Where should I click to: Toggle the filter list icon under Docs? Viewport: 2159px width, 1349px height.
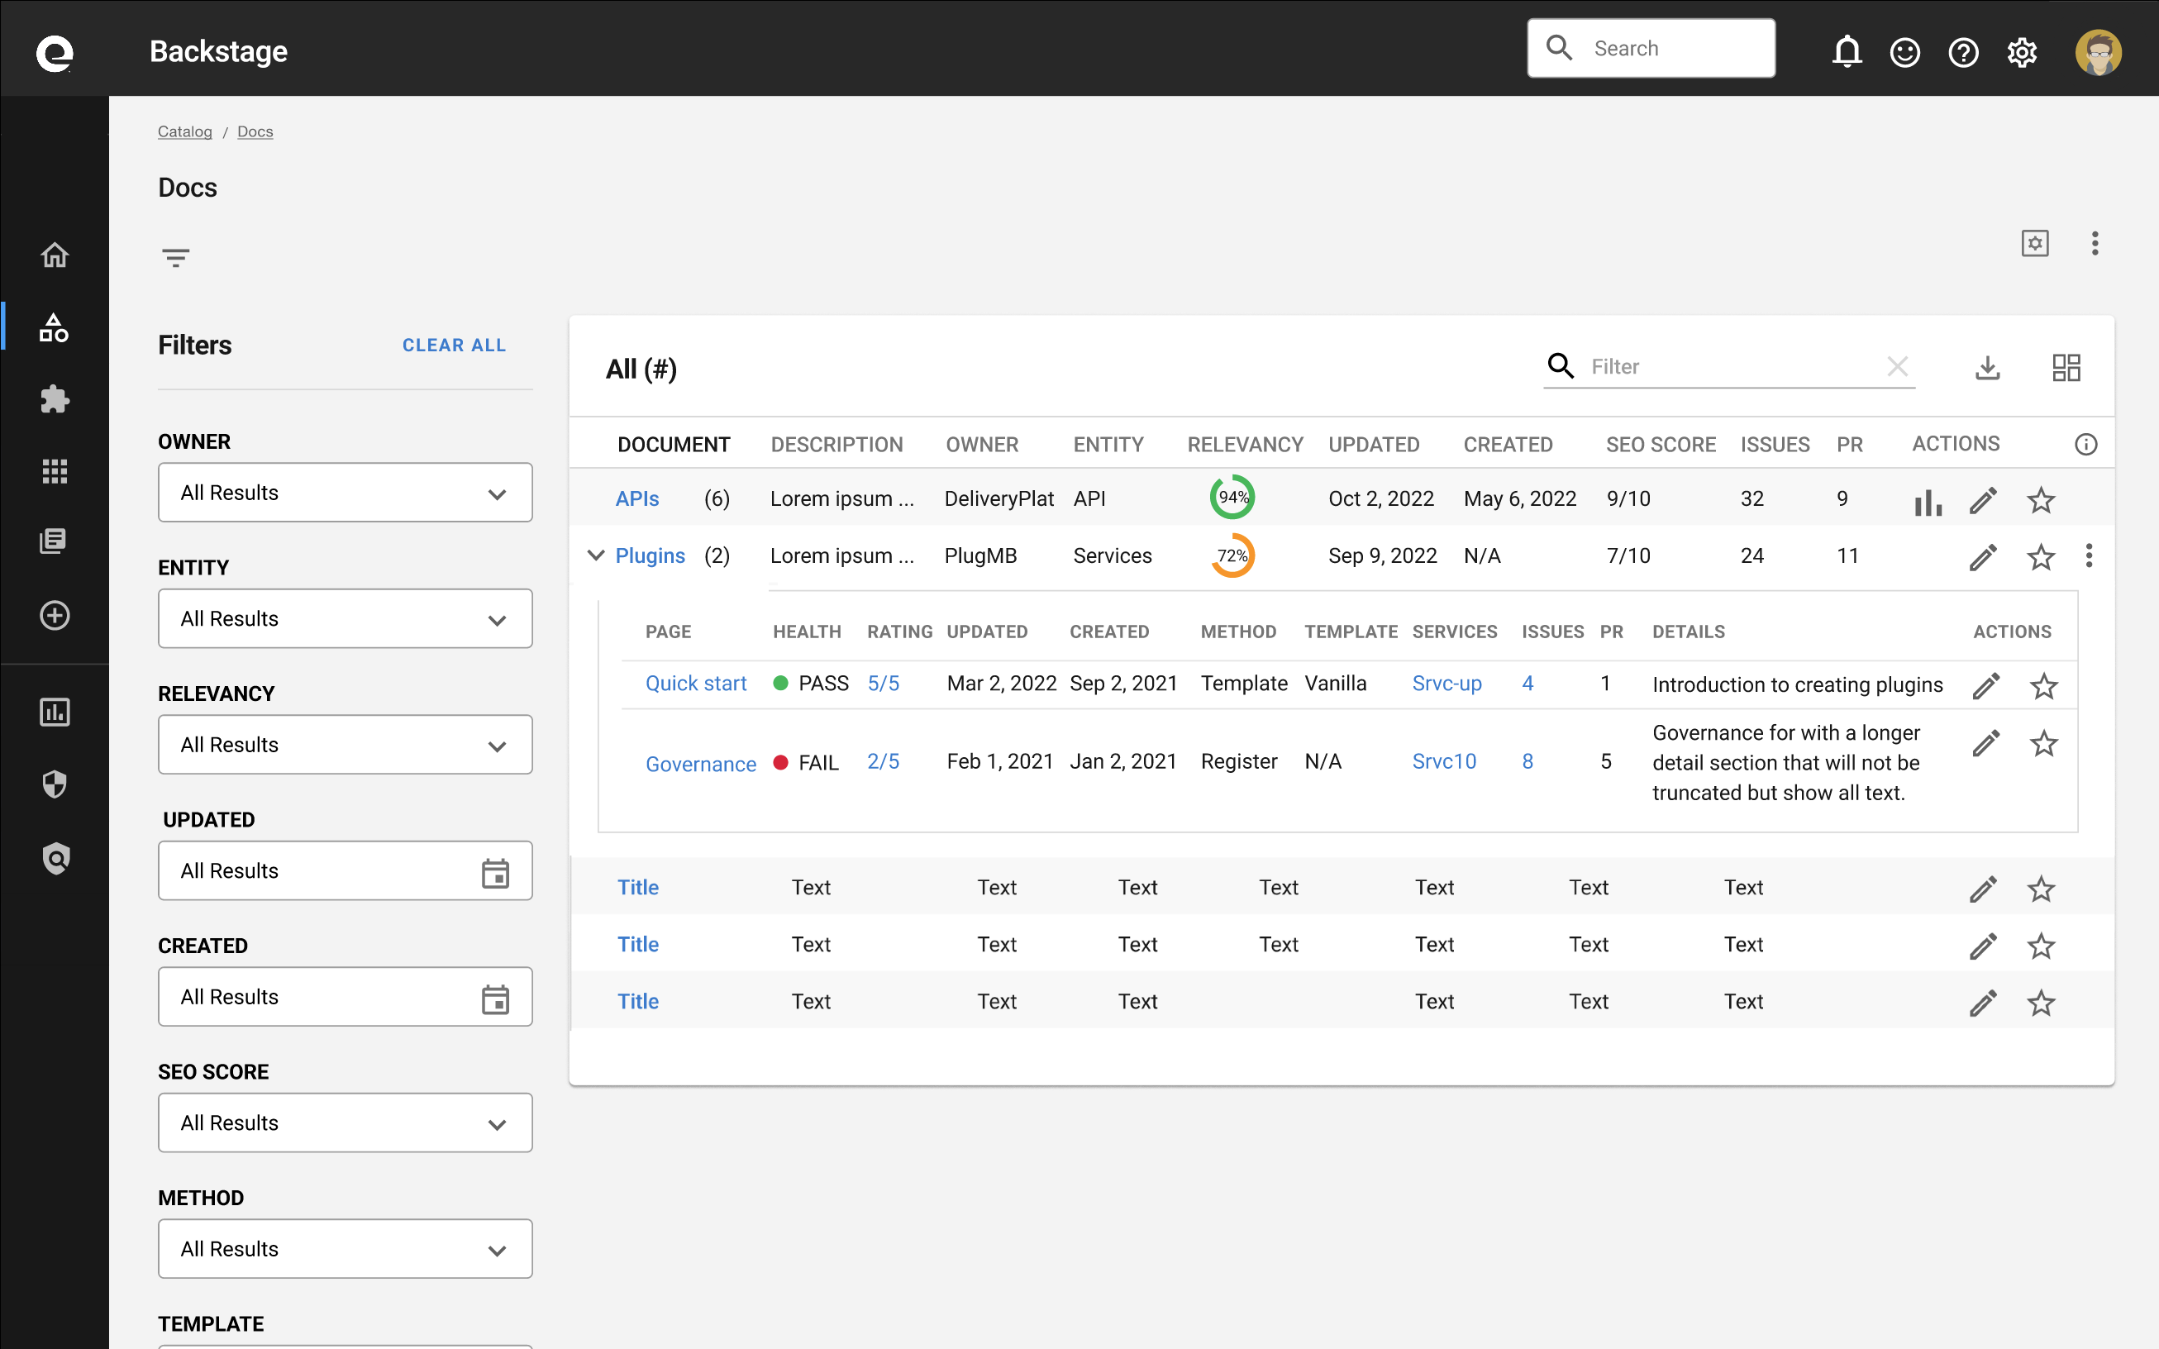(x=176, y=259)
